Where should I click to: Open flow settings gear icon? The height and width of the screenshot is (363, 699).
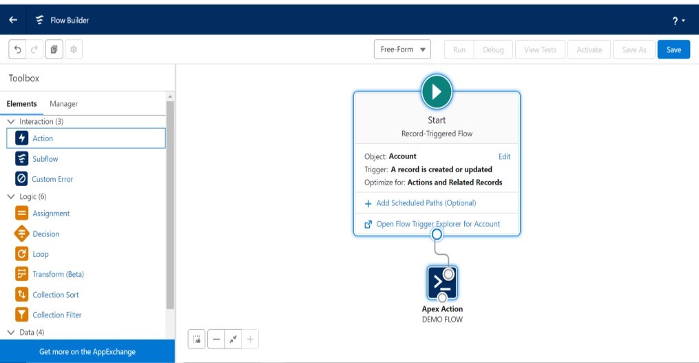point(74,50)
